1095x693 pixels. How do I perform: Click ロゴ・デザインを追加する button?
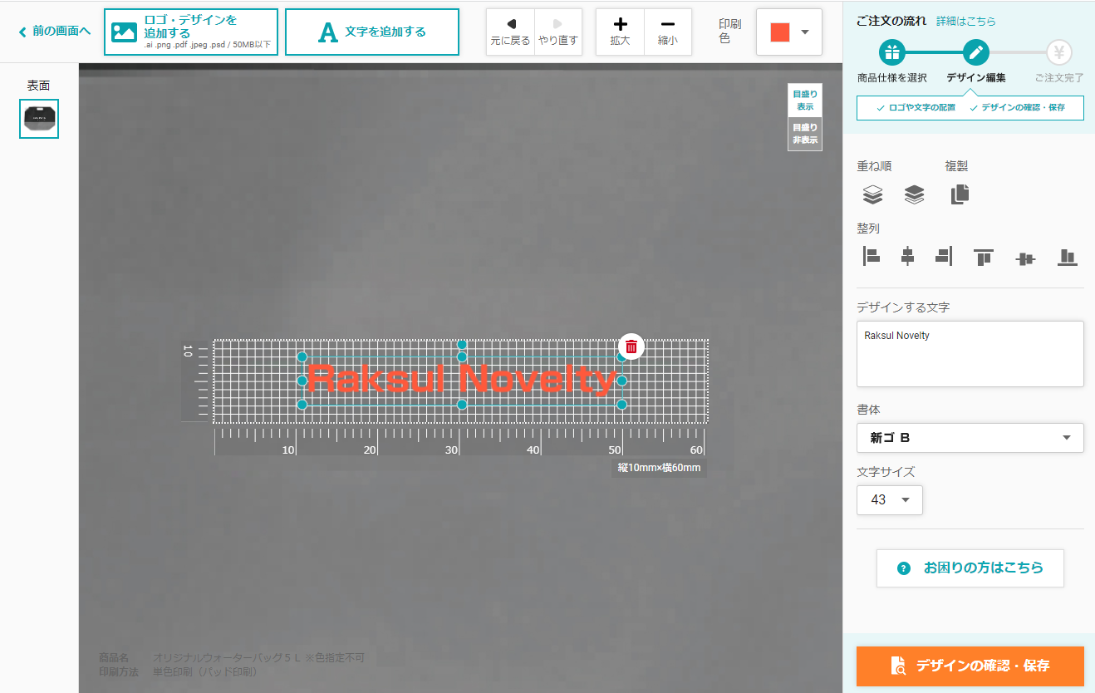point(190,32)
